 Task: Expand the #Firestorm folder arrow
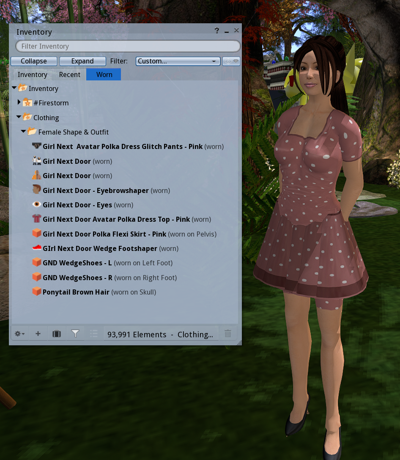click(19, 102)
